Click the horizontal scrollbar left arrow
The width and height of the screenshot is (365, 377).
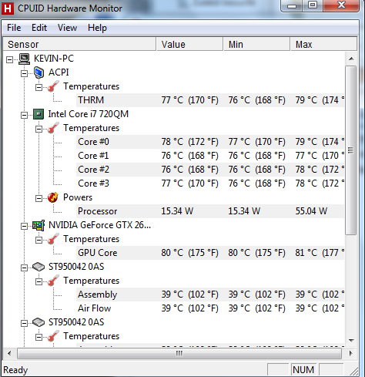pyautogui.click(x=9, y=353)
